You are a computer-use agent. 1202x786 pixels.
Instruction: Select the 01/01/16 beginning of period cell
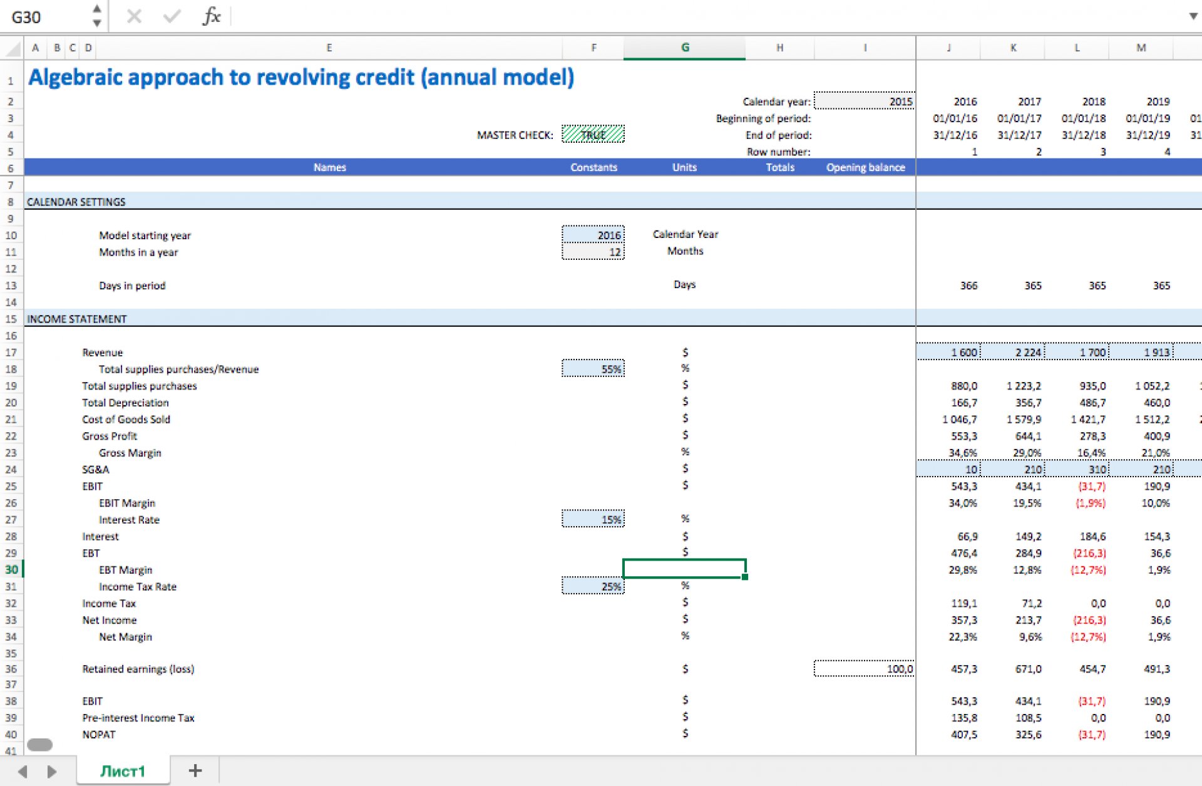[955, 118]
